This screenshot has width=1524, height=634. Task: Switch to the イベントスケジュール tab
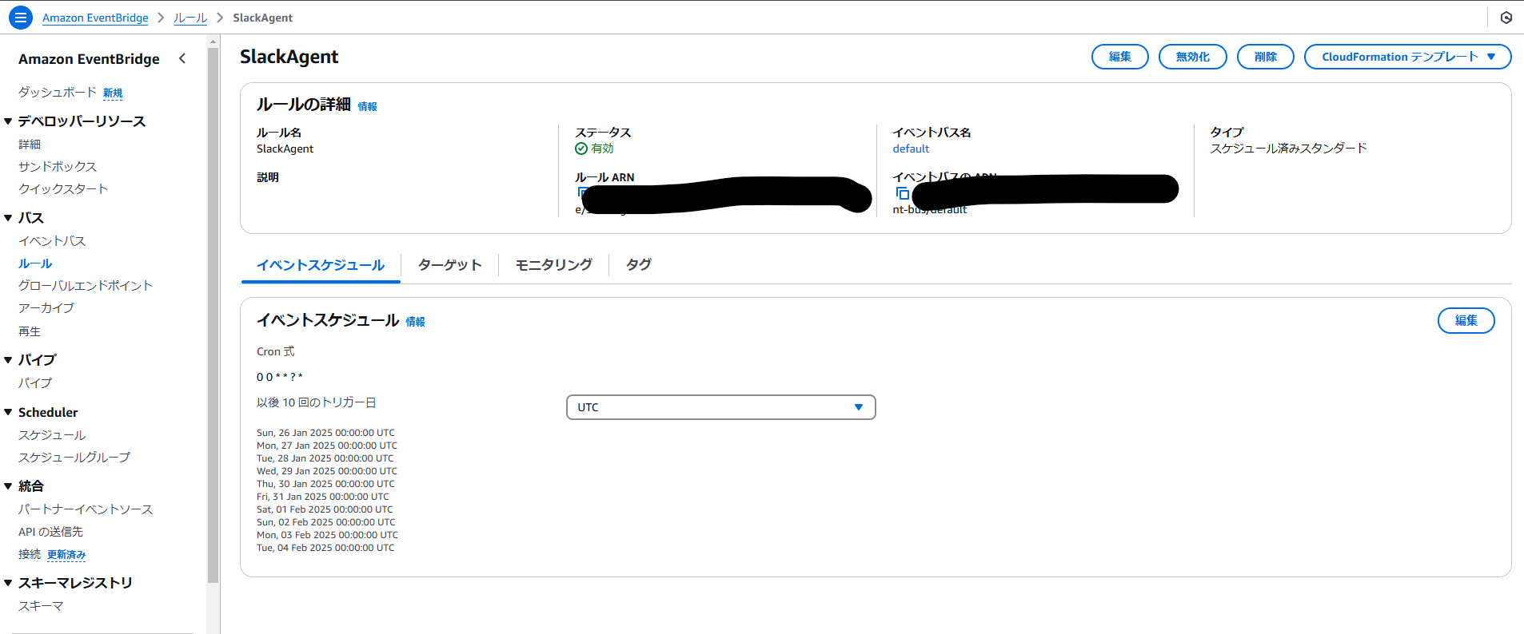click(321, 265)
